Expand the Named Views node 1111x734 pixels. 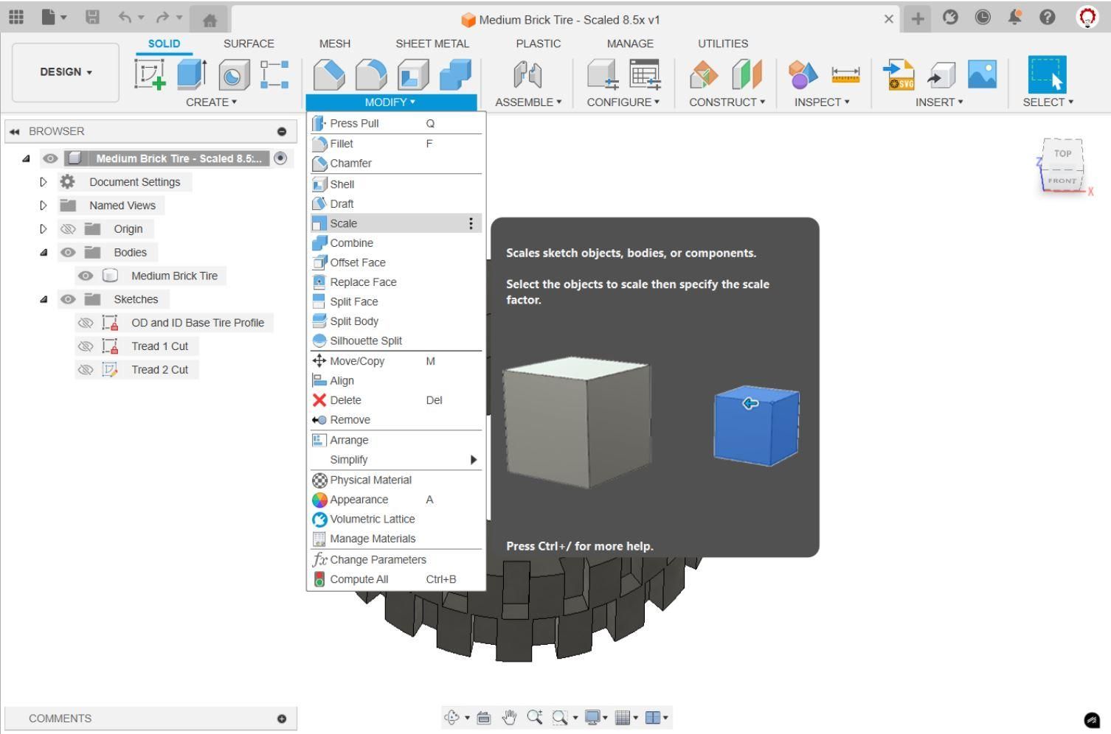pyautogui.click(x=44, y=206)
